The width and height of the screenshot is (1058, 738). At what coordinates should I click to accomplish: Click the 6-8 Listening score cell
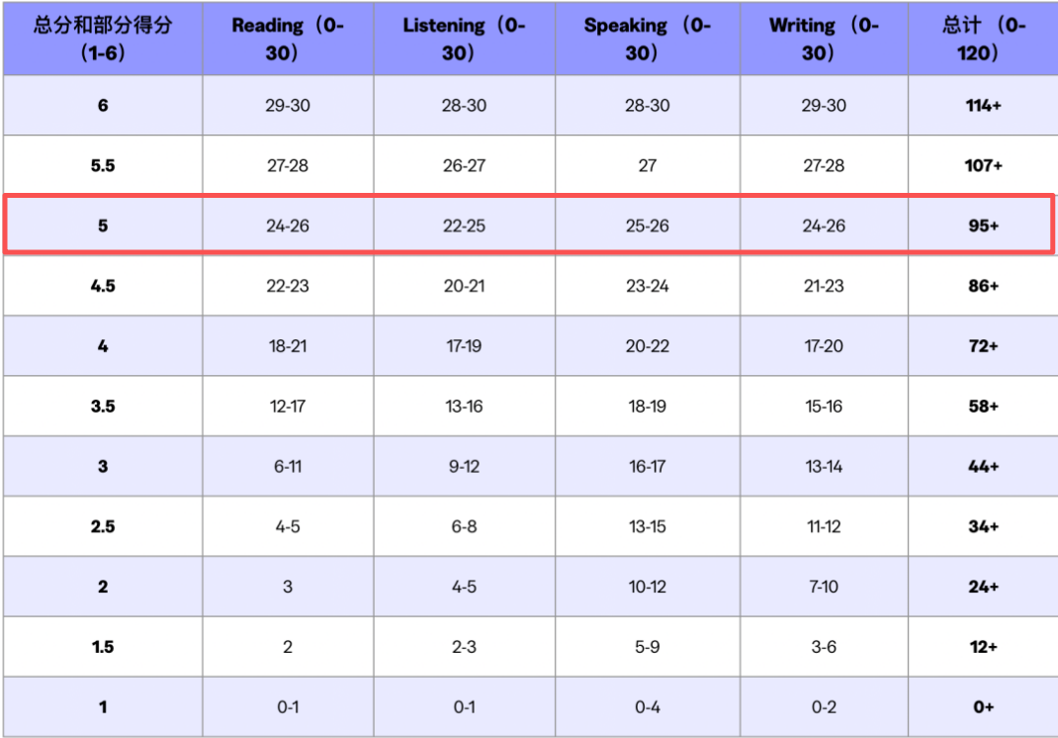pos(464,526)
